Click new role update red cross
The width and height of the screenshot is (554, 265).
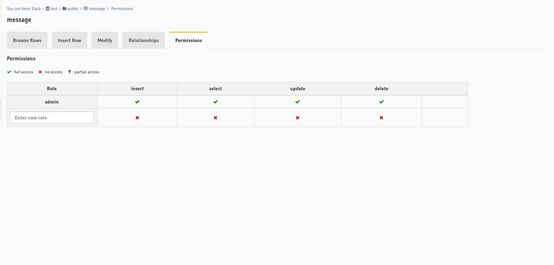tap(298, 118)
